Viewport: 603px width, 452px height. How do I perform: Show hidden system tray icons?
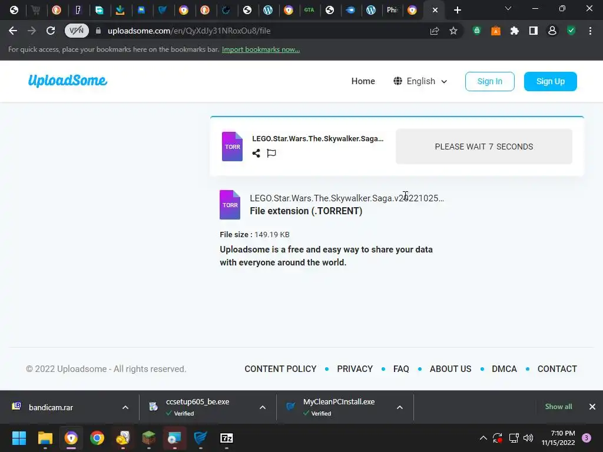(x=483, y=438)
